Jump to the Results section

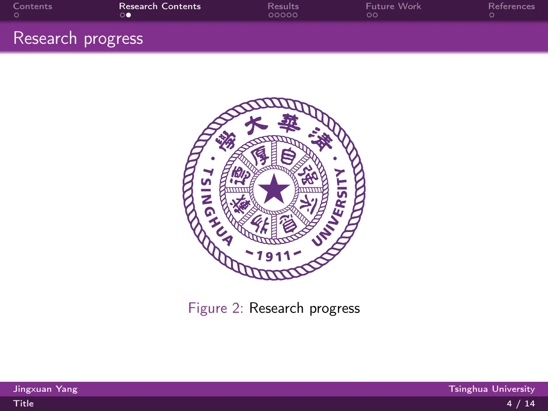tap(283, 6)
